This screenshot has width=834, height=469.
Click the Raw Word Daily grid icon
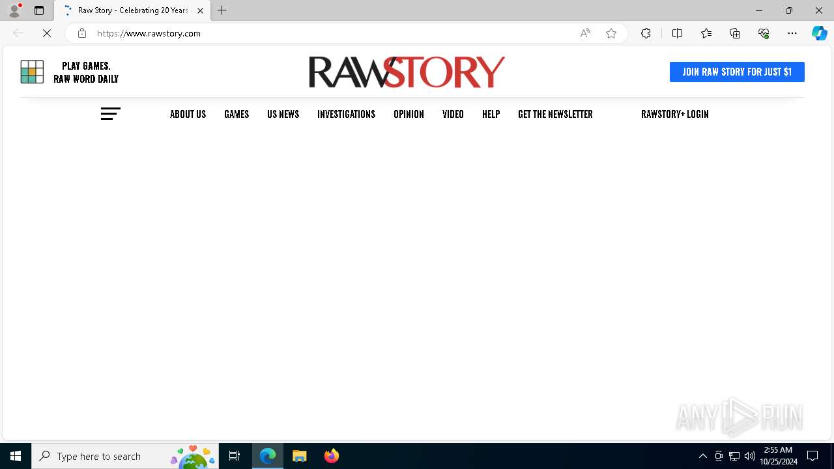32,72
